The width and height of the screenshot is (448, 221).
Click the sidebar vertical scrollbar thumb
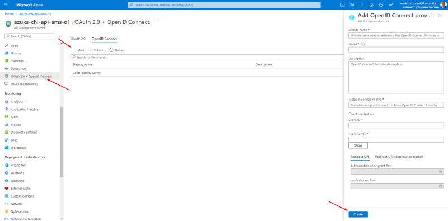(x=62, y=142)
